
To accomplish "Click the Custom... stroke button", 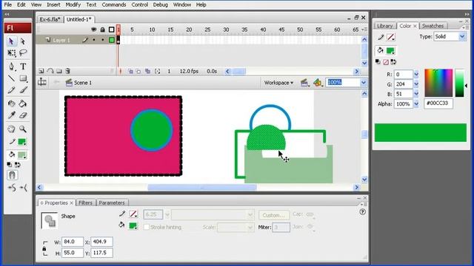I will click(273, 215).
